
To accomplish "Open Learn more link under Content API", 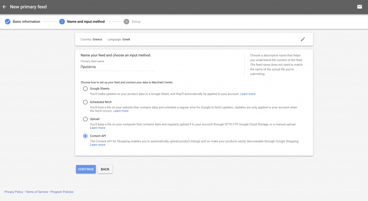I will point(98,145).
